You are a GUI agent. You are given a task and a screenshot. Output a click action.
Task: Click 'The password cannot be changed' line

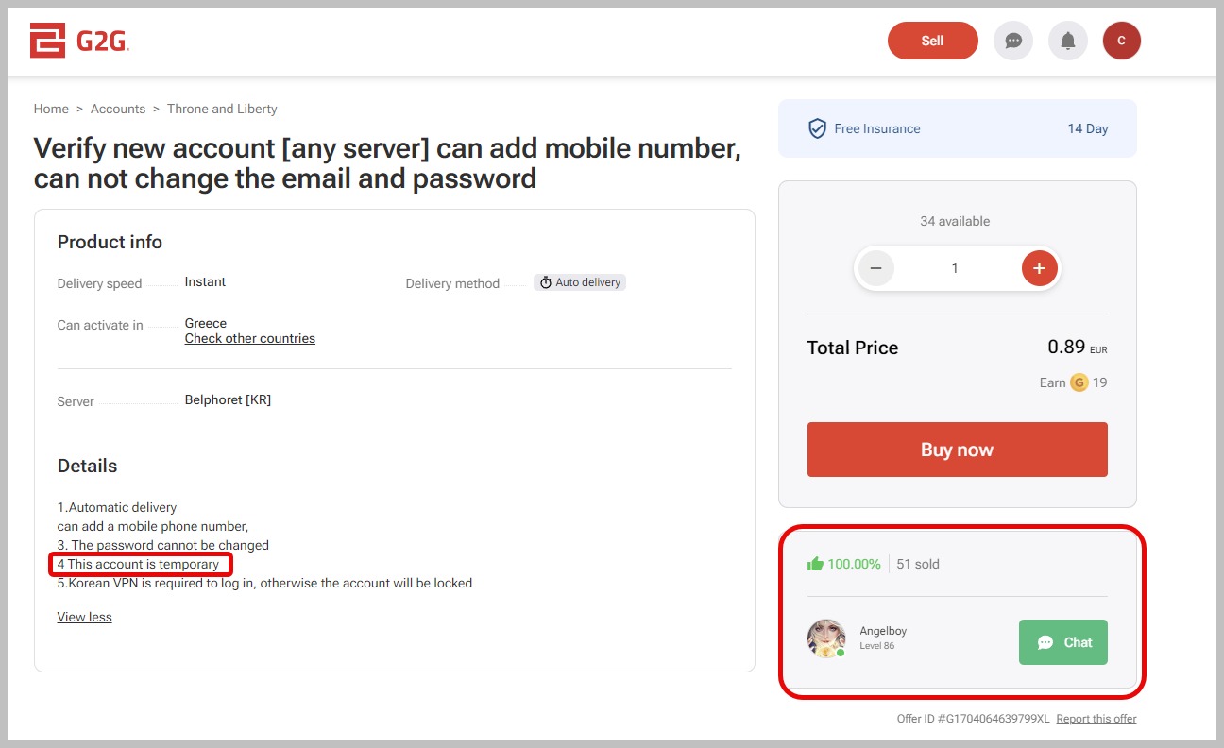pos(163,545)
